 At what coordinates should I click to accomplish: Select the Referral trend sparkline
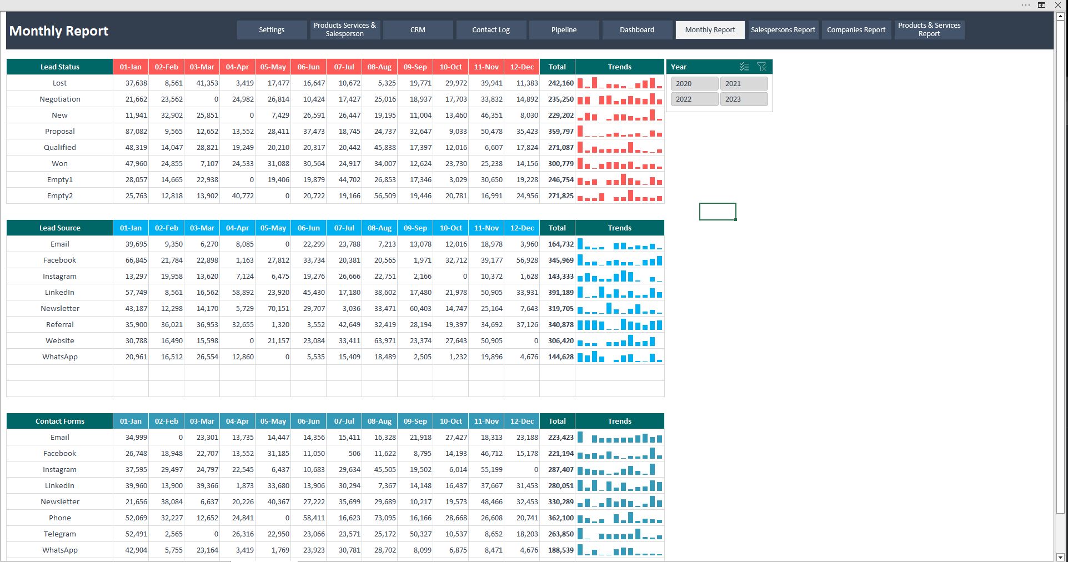[x=619, y=325]
